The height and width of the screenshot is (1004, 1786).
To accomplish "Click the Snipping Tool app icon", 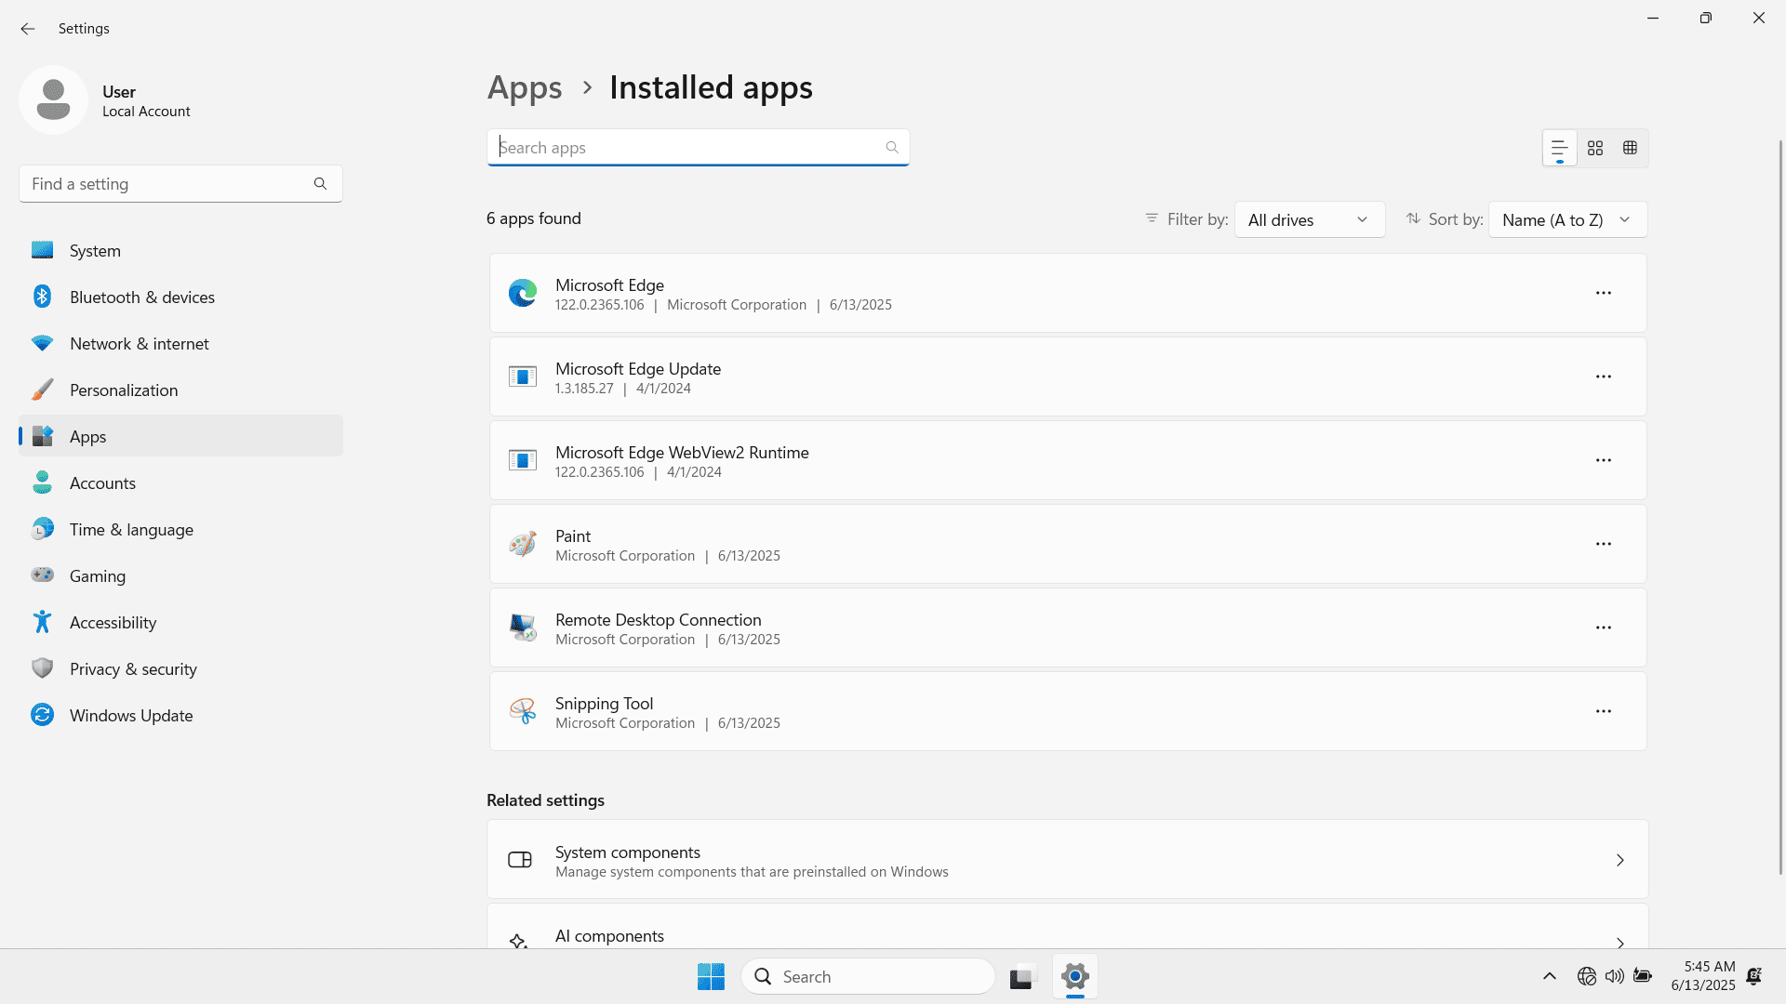I will [523, 712].
